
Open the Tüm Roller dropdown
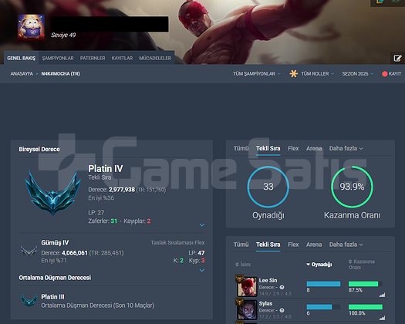[317, 73]
